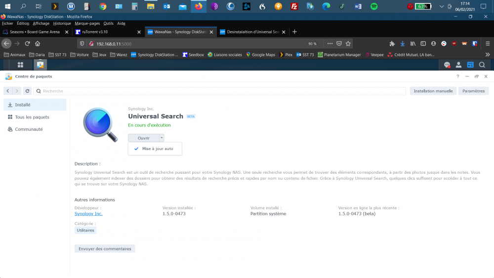Click the Ouvrir button
This screenshot has height=278, width=494.
click(144, 138)
